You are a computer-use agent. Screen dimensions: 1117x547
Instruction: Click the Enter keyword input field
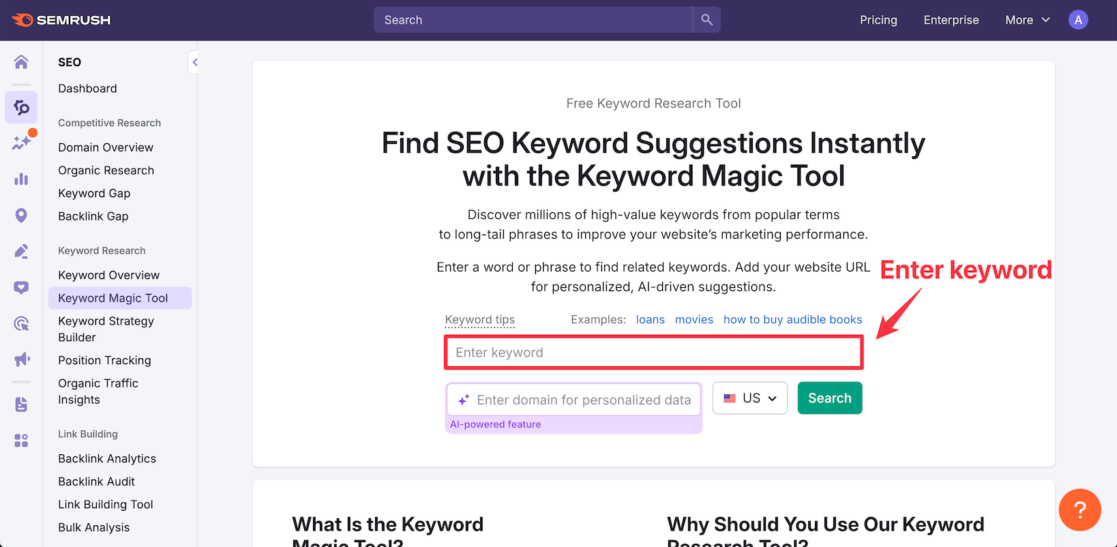653,353
